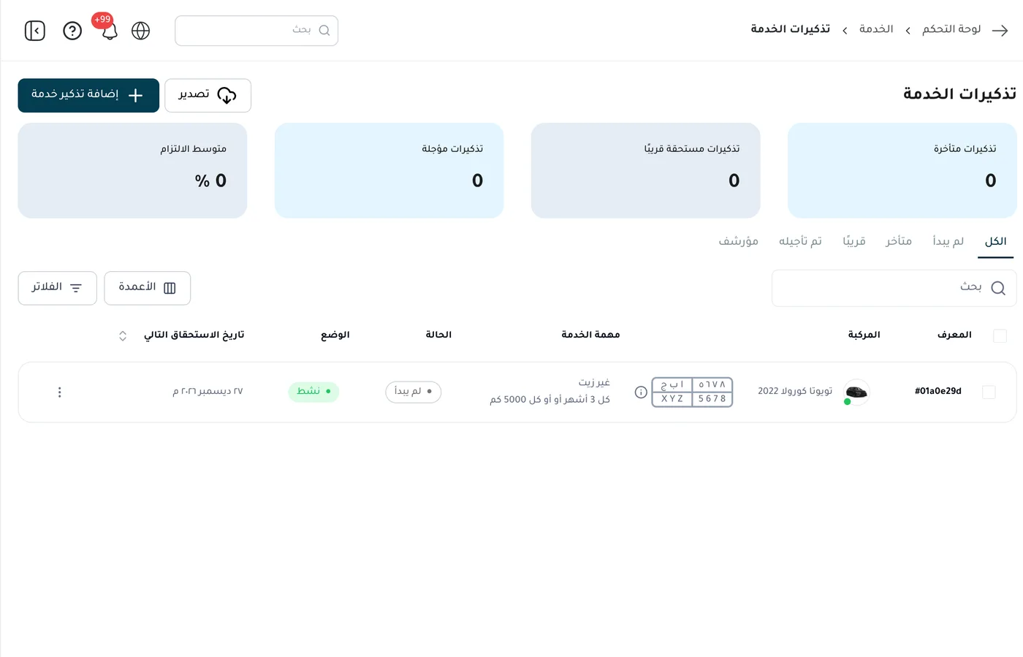Open the language globe icon

point(140,31)
